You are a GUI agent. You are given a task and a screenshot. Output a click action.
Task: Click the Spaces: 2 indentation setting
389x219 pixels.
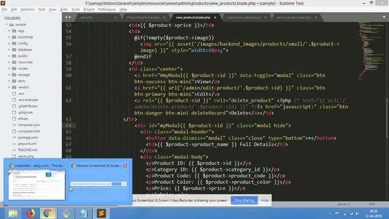(343, 204)
